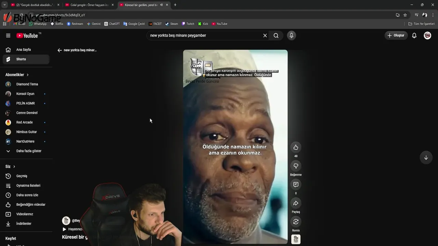Focus the YouTube search field
The width and height of the screenshot is (438, 246).
pyautogui.click(x=205, y=36)
